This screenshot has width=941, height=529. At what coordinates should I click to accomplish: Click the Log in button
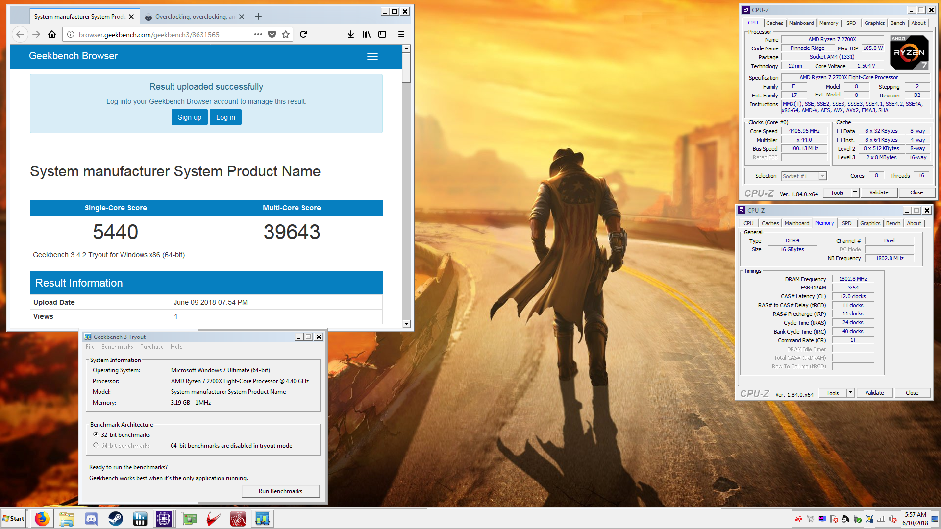225,117
